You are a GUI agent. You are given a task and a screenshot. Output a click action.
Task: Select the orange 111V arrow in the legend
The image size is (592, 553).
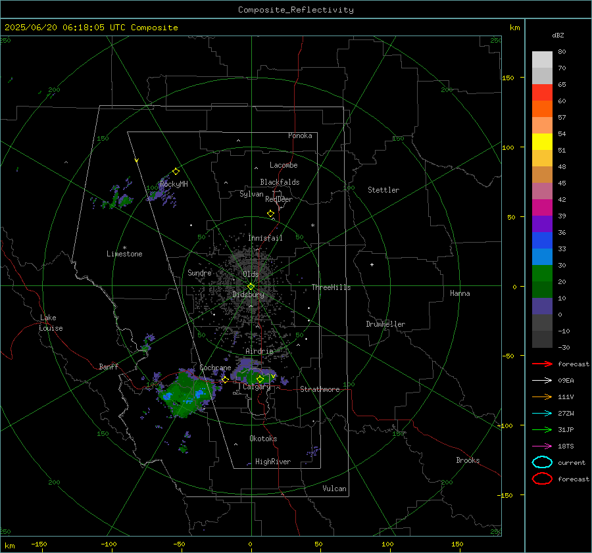542,397
